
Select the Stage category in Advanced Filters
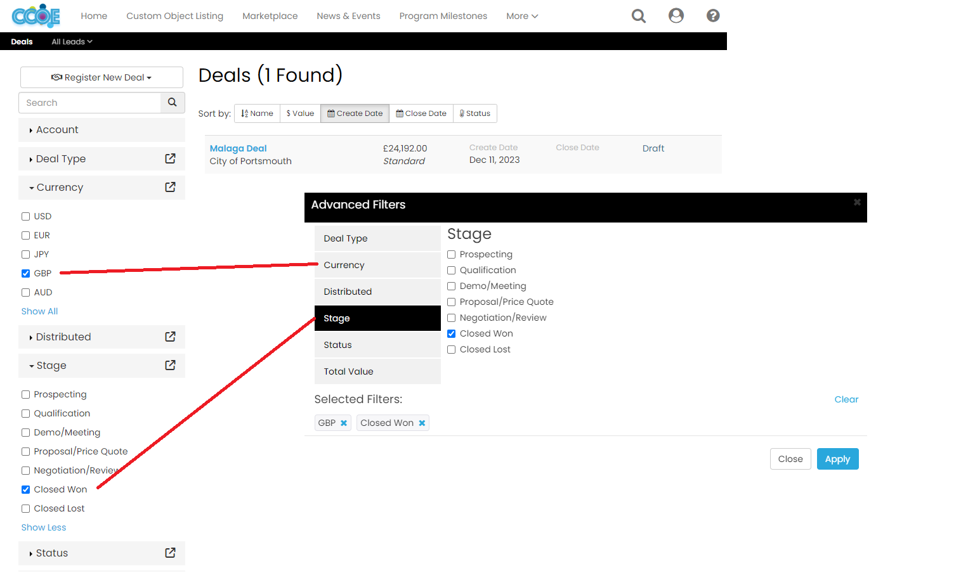(377, 318)
